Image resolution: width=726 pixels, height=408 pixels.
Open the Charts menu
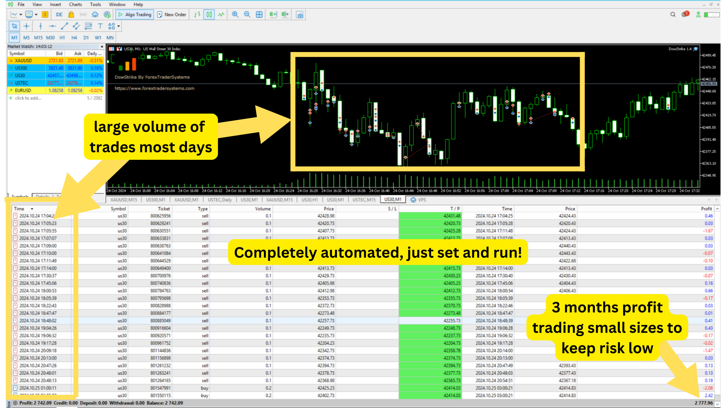point(75,5)
